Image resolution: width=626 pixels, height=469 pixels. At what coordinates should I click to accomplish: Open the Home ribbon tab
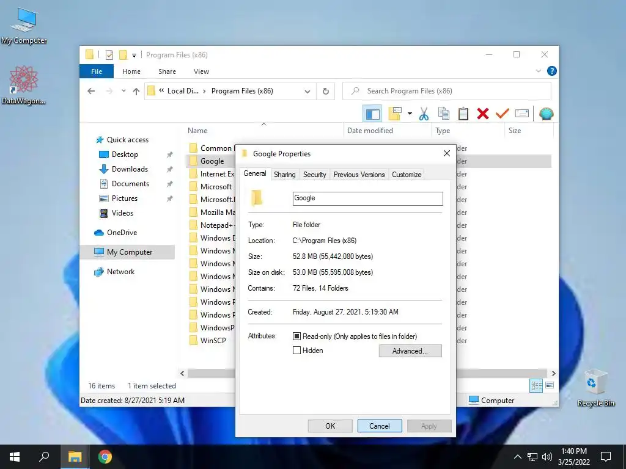pyautogui.click(x=131, y=71)
